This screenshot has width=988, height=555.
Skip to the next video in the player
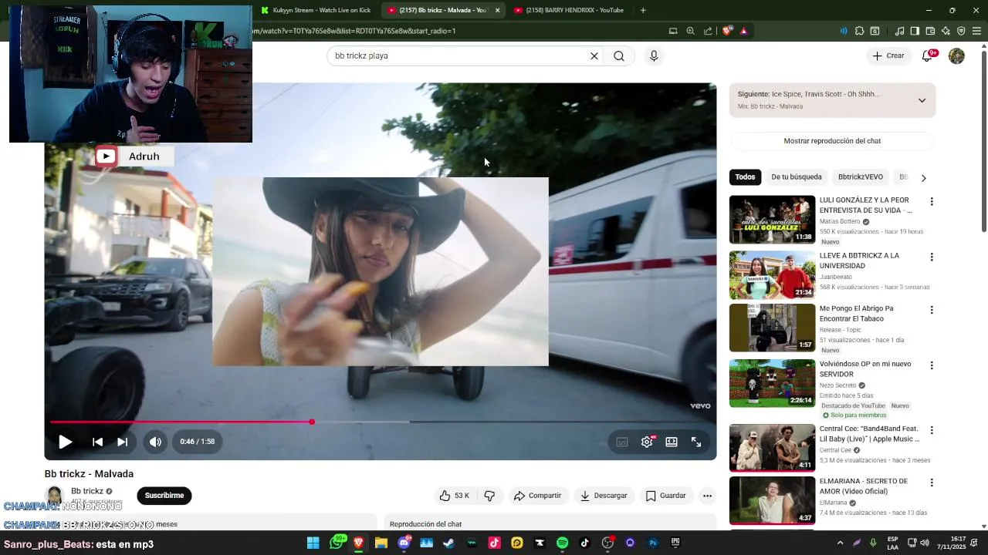click(x=122, y=442)
